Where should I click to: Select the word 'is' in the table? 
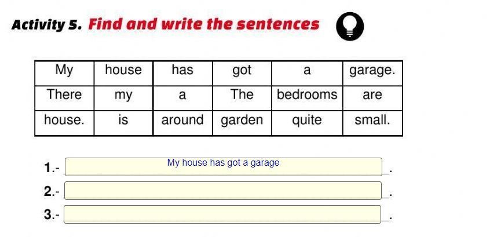coord(123,121)
